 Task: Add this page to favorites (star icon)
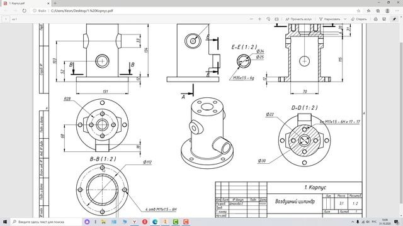pyautogui.click(x=358, y=11)
